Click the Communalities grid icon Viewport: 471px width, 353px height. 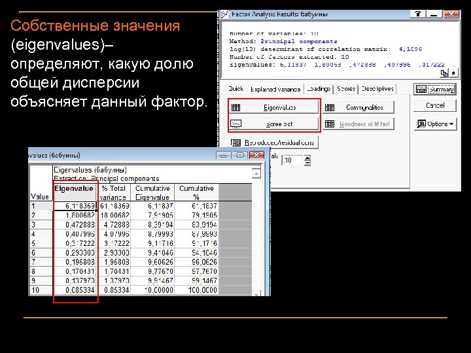330,107
